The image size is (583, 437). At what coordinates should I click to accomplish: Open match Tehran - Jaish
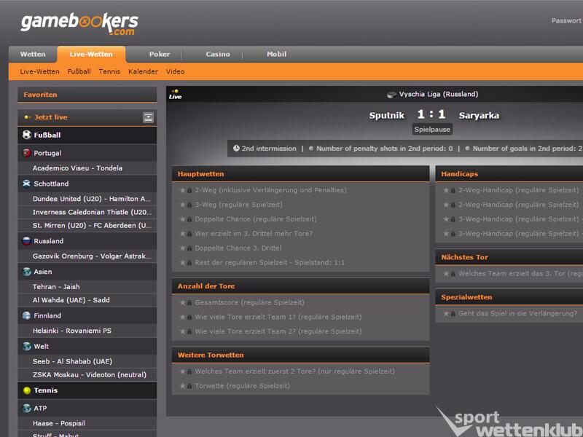87,286
